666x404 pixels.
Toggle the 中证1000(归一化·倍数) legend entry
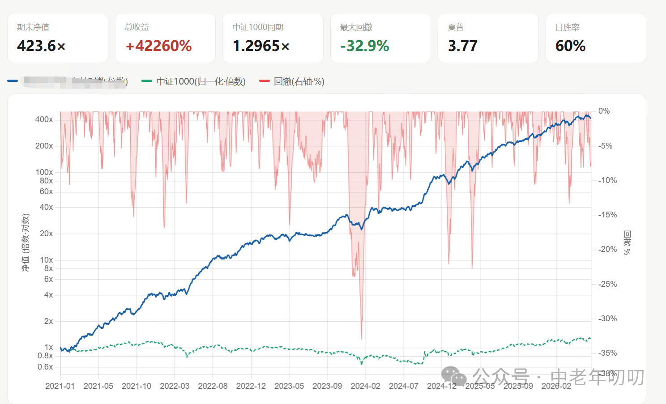pyautogui.click(x=193, y=81)
